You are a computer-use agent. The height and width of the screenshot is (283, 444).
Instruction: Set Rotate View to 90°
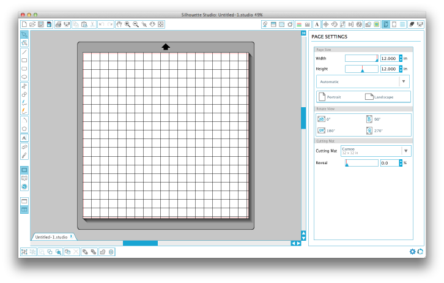tap(373, 119)
